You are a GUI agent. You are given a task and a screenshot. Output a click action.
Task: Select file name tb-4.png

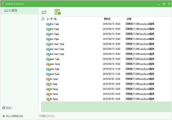click(x=54, y=94)
